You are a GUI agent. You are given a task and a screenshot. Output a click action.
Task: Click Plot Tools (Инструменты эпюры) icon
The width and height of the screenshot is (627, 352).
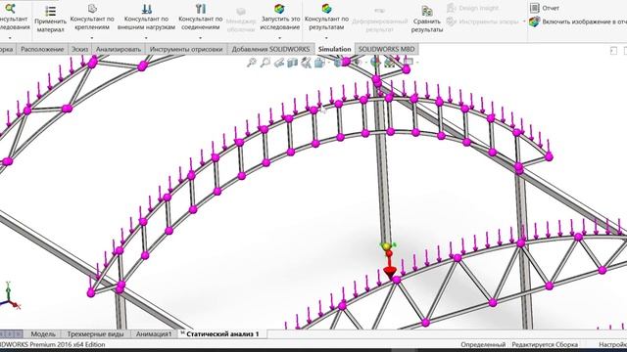[451, 22]
